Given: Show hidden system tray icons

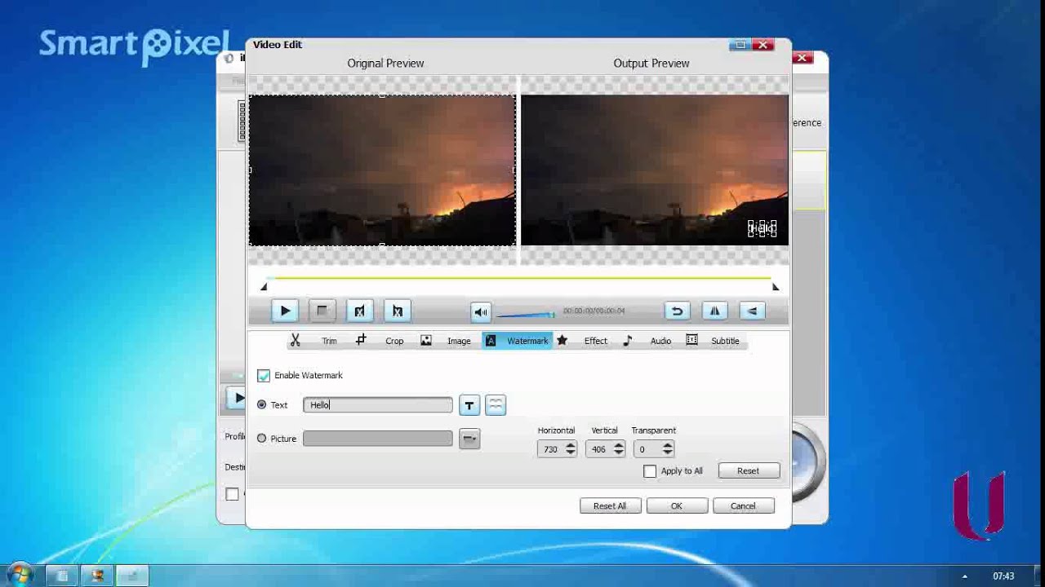Looking at the screenshot, I should (964, 576).
